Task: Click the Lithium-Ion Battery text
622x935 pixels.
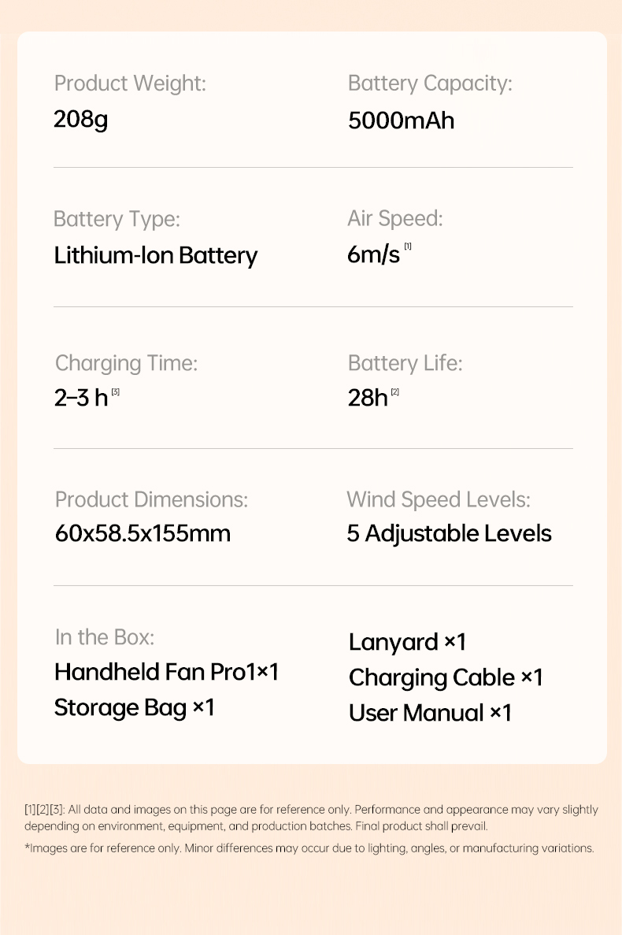Action: [x=156, y=255]
